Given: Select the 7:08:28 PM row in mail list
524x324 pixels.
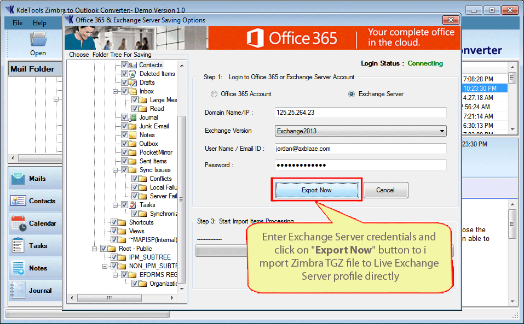Looking at the screenshot, I should click(x=485, y=79).
